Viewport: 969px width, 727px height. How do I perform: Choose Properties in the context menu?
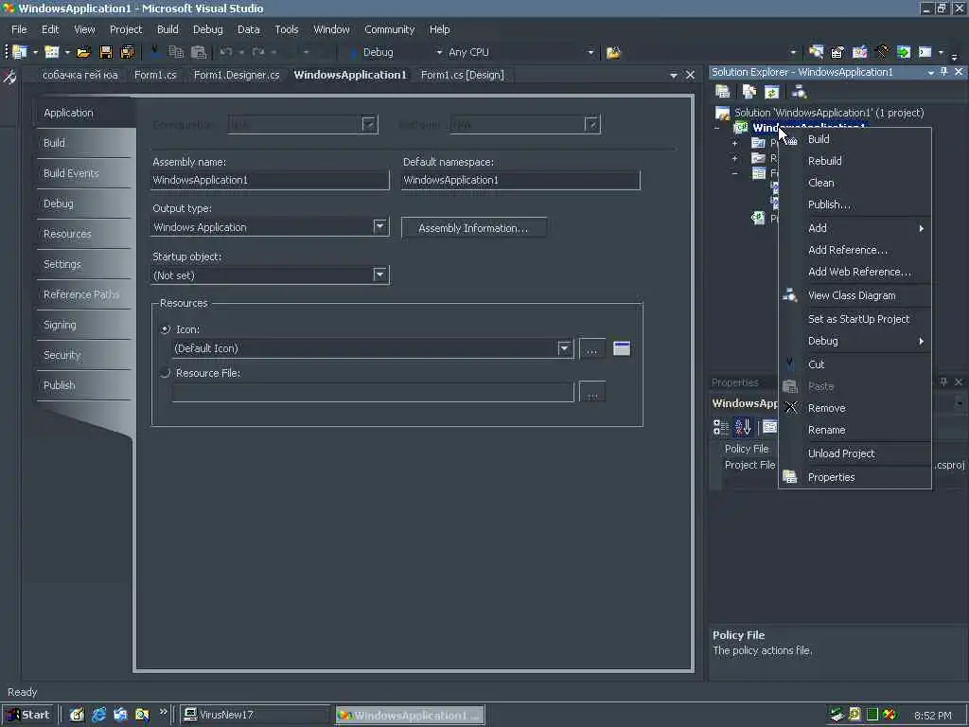(855, 477)
